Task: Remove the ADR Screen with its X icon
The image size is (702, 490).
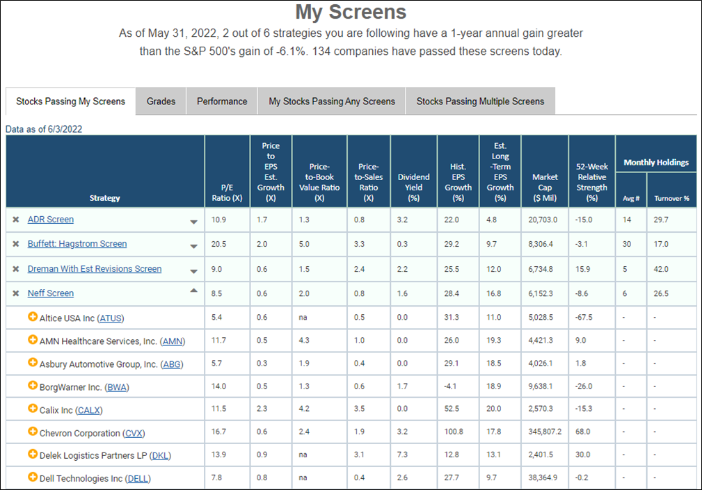Action: [16, 220]
